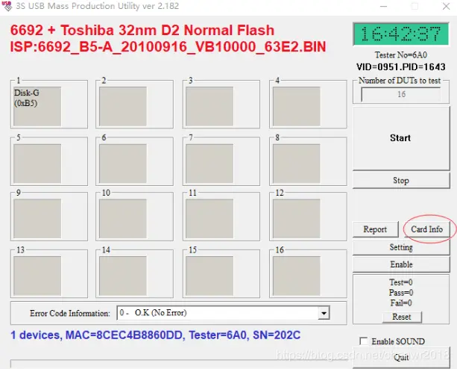Select device slot 8
Screen dimensions: 457x369
(x=296, y=164)
